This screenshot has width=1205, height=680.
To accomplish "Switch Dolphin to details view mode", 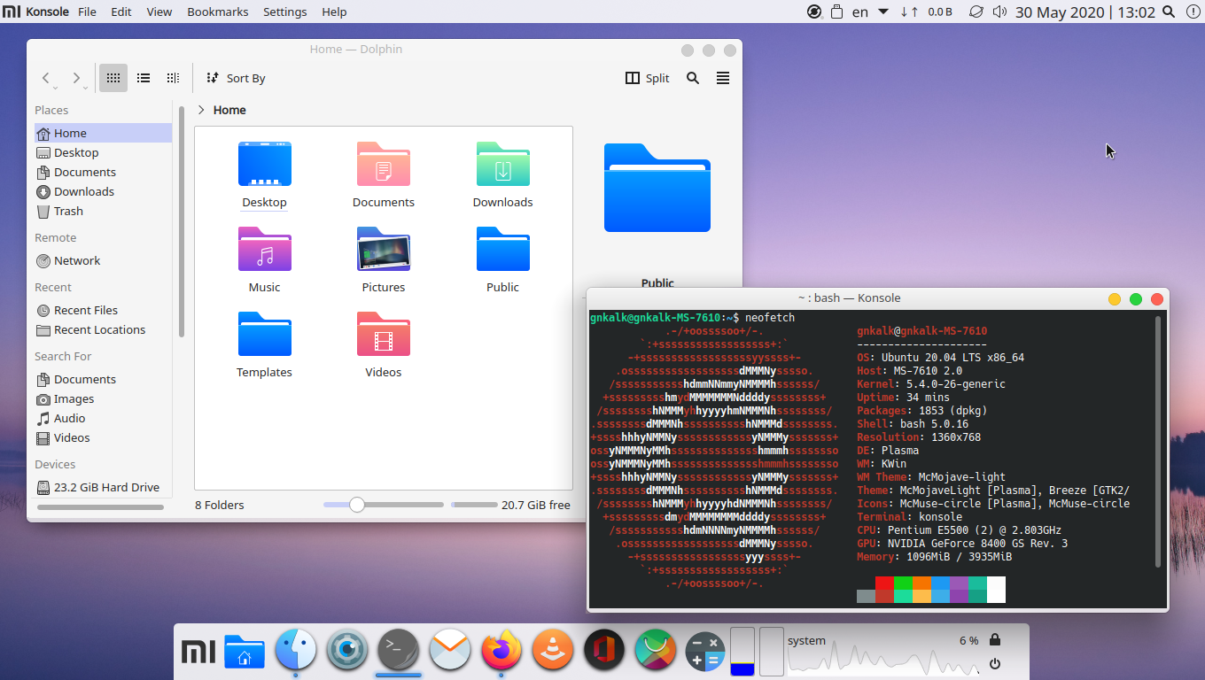I will tap(173, 78).
